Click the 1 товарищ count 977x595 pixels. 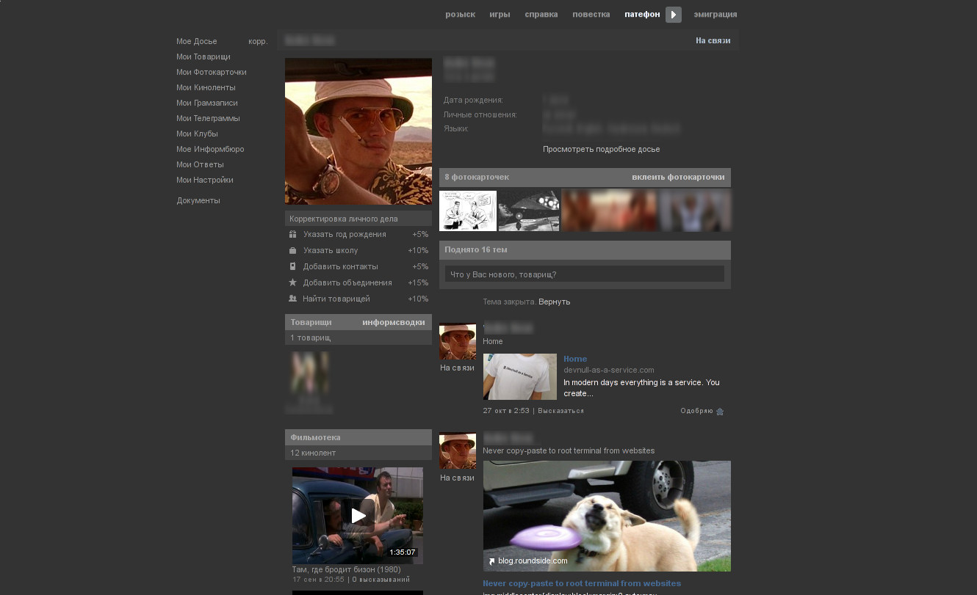[311, 338]
